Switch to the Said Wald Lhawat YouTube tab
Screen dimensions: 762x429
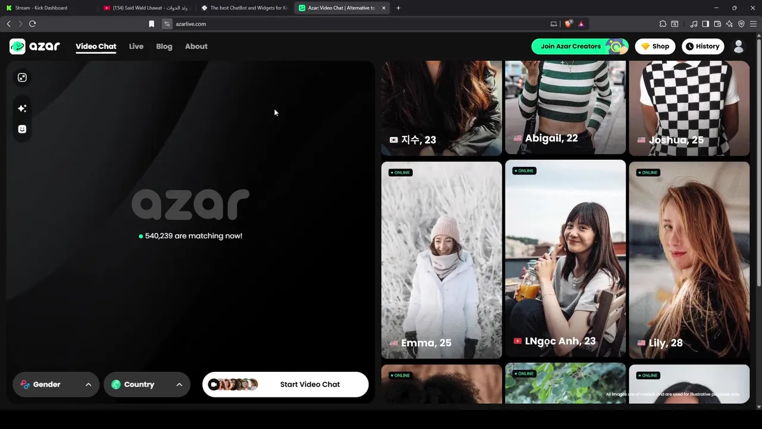(x=146, y=8)
